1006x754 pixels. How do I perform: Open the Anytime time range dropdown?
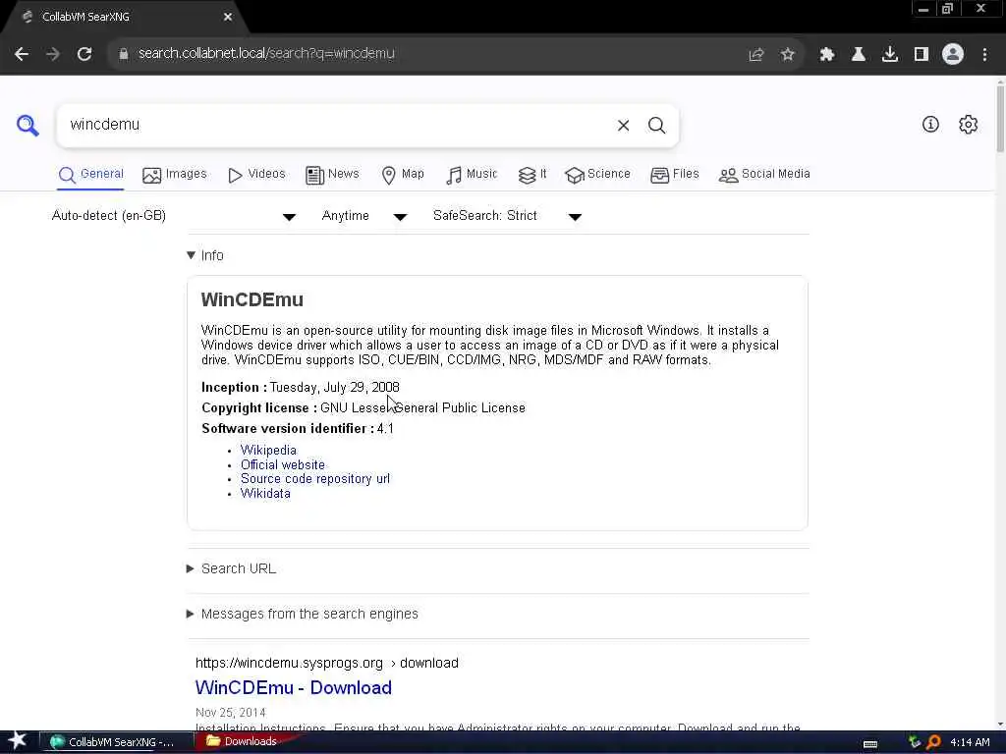coord(364,216)
